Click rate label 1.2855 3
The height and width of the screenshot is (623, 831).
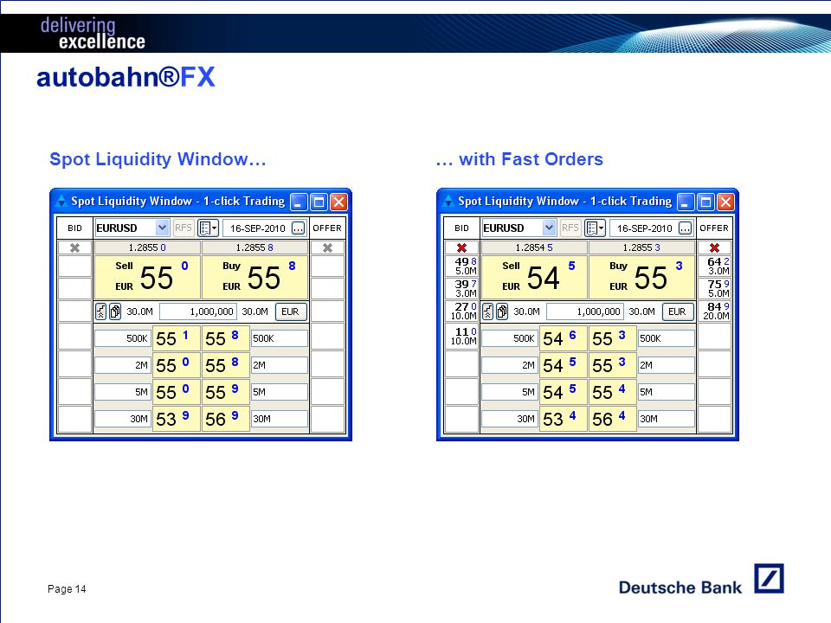click(641, 247)
